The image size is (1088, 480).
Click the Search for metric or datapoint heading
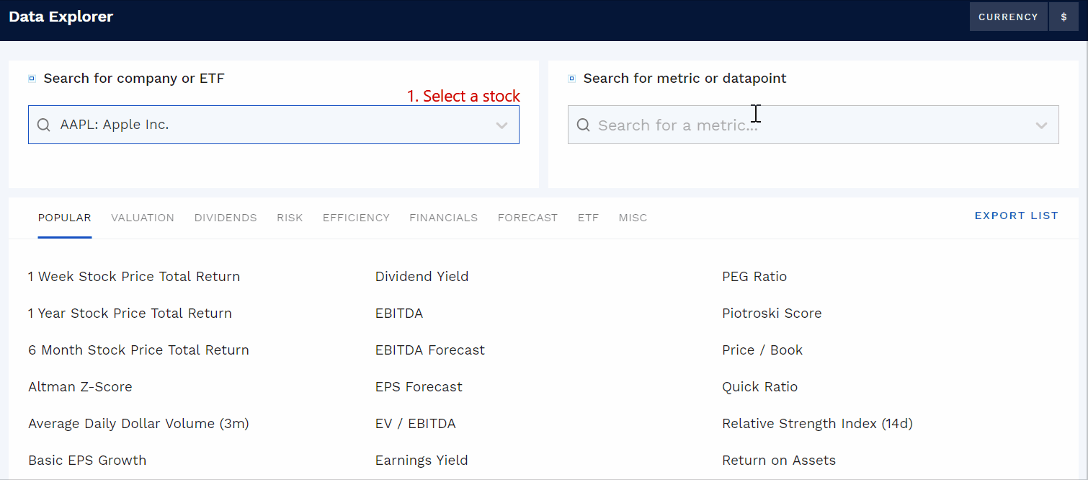(685, 79)
